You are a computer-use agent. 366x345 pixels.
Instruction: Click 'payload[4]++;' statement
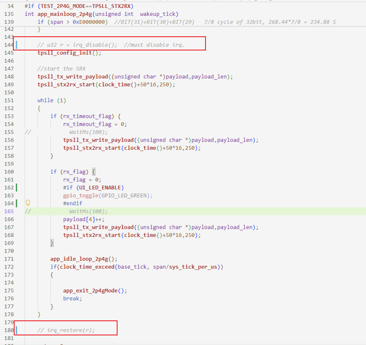84,219
